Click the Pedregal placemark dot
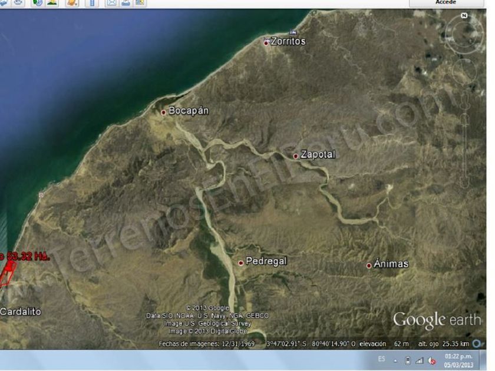The height and width of the screenshot is (371, 495). [241, 263]
